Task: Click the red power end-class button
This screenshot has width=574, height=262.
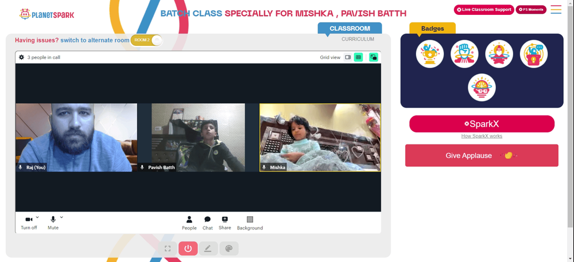Action: [188, 248]
